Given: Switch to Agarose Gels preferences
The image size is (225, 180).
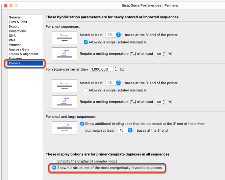Looking at the screenshot, I should pos(19,49).
